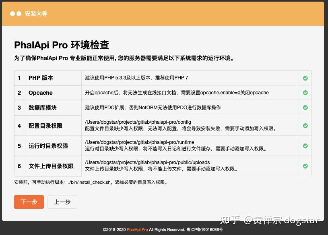Click the green check icon for 数据库模块
Viewport: 328px width, 235px height.
tap(305, 108)
